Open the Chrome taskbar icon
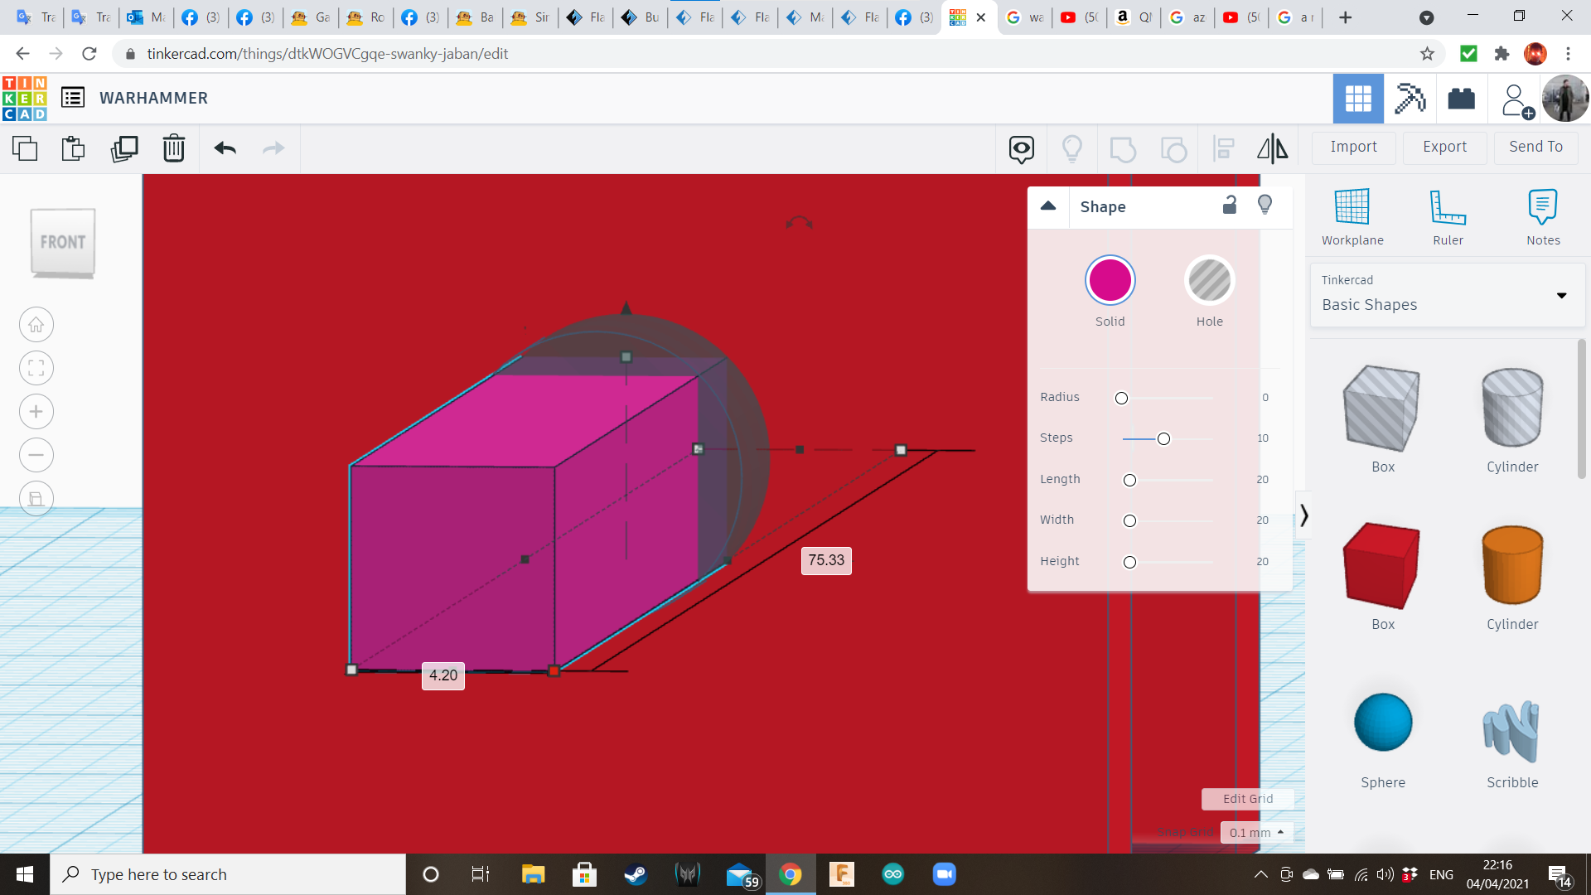This screenshot has width=1591, height=895. coord(791,874)
